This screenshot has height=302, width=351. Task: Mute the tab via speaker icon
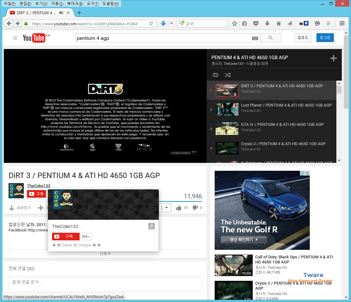[61, 13]
